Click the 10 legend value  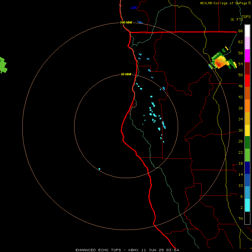click(x=241, y=185)
